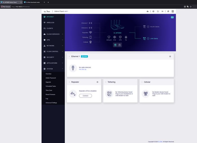Expand the Network menu chevron

[x=62, y=46]
